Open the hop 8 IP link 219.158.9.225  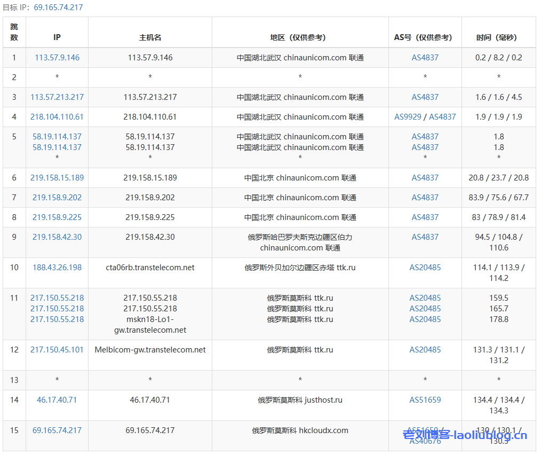click(x=57, y=217)
